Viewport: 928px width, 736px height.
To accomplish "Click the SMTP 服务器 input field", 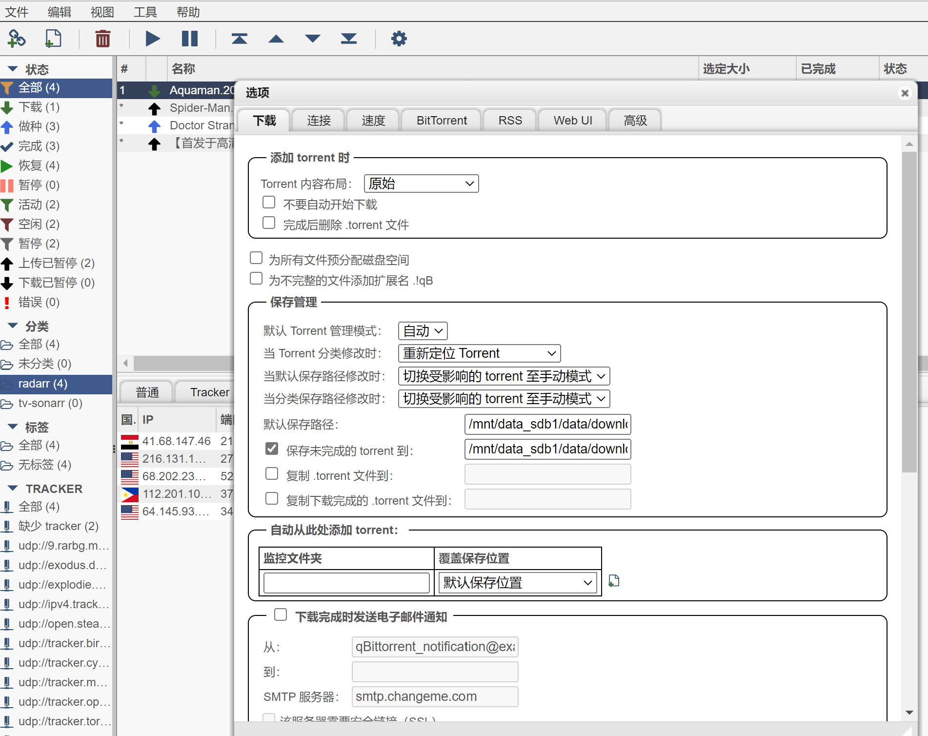I will pos(435,696).
